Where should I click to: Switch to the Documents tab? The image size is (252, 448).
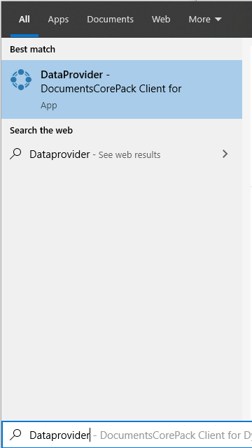[x=110, y=19]
